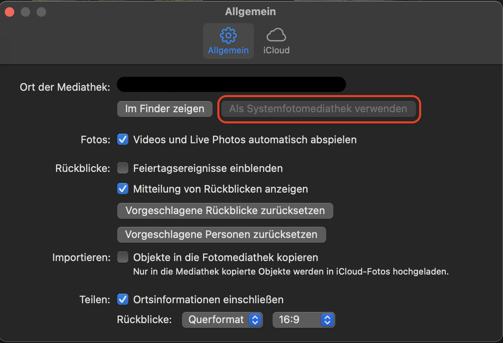Reset suggested people with Vorgeschlagene Personen zurücksetzen

tap(221, 234)
